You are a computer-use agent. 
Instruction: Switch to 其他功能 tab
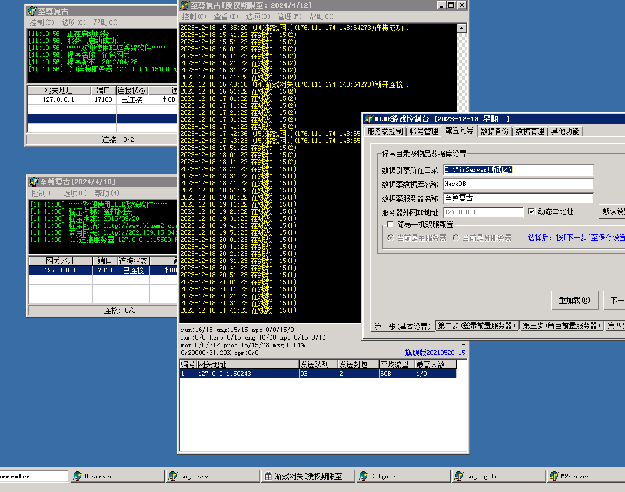click(565, 131)
